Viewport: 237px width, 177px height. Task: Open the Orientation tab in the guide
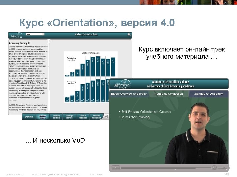[x=29, y=117]
